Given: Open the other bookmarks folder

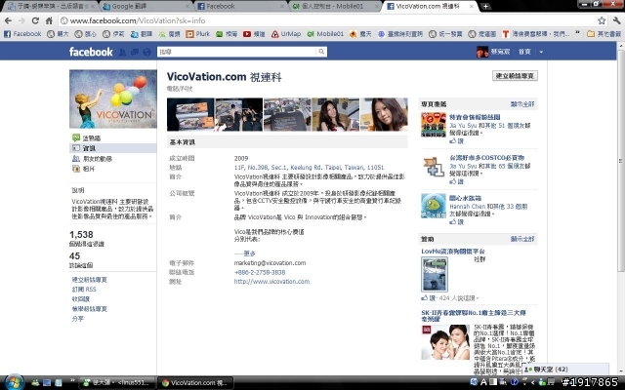Looking at the screenshot, I should point(604,34).
